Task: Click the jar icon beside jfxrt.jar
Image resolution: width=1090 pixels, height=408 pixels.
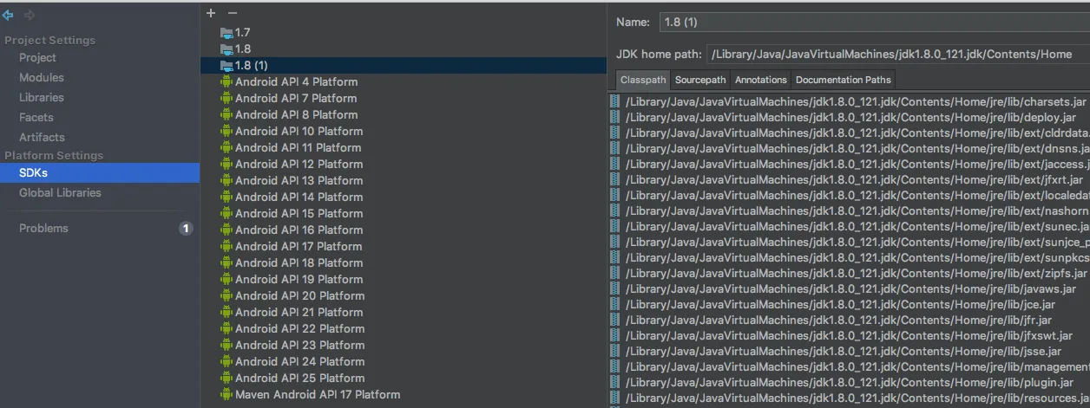Action: [x=615, y=179]
